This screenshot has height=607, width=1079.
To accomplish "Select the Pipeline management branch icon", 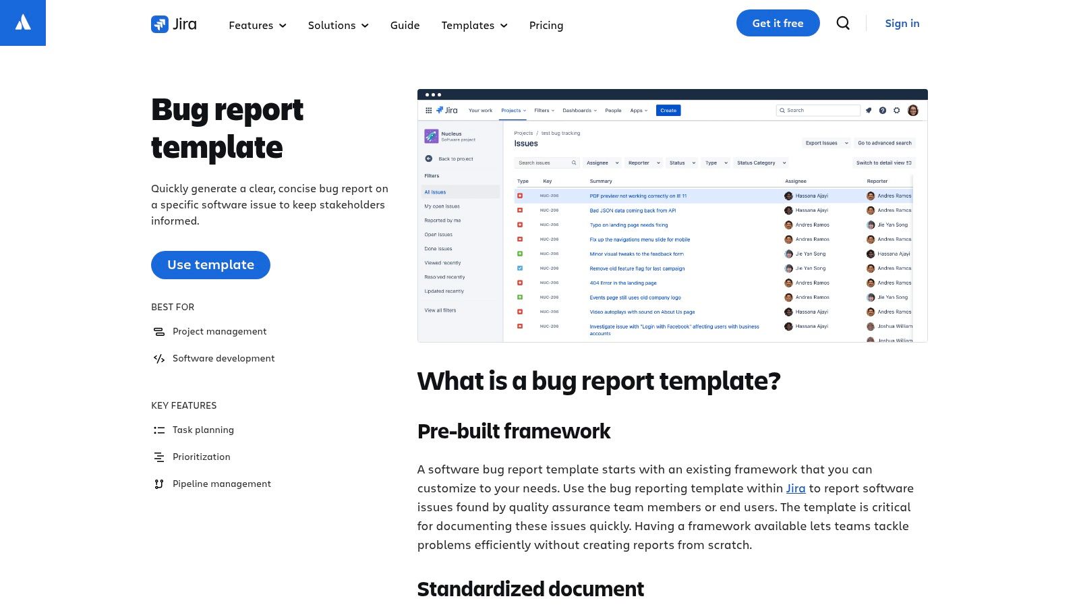I will tap(158, 484).
